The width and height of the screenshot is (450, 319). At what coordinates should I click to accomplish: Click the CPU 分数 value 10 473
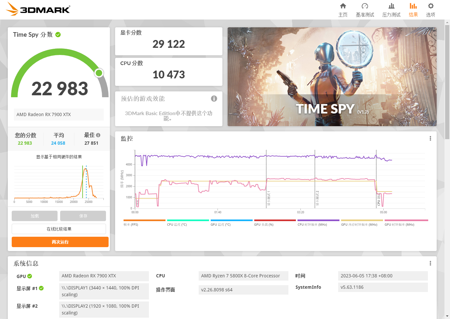click(169, 75)
